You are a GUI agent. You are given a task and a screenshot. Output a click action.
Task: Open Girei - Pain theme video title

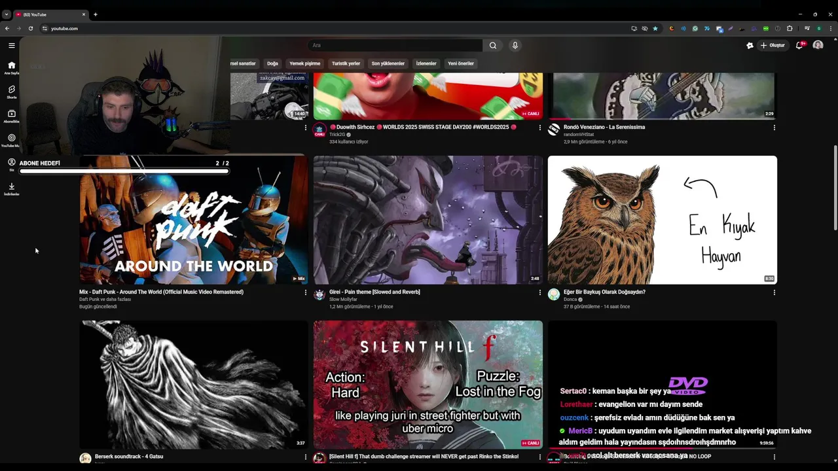(x=374, y=292)
